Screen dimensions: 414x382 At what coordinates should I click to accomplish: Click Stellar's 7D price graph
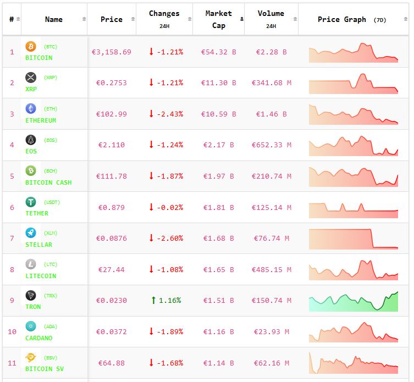click(x=353, y=239)
